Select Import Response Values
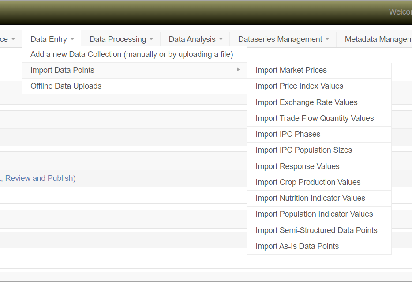Viewport: 412px width, 282px height. click(297, 166)
